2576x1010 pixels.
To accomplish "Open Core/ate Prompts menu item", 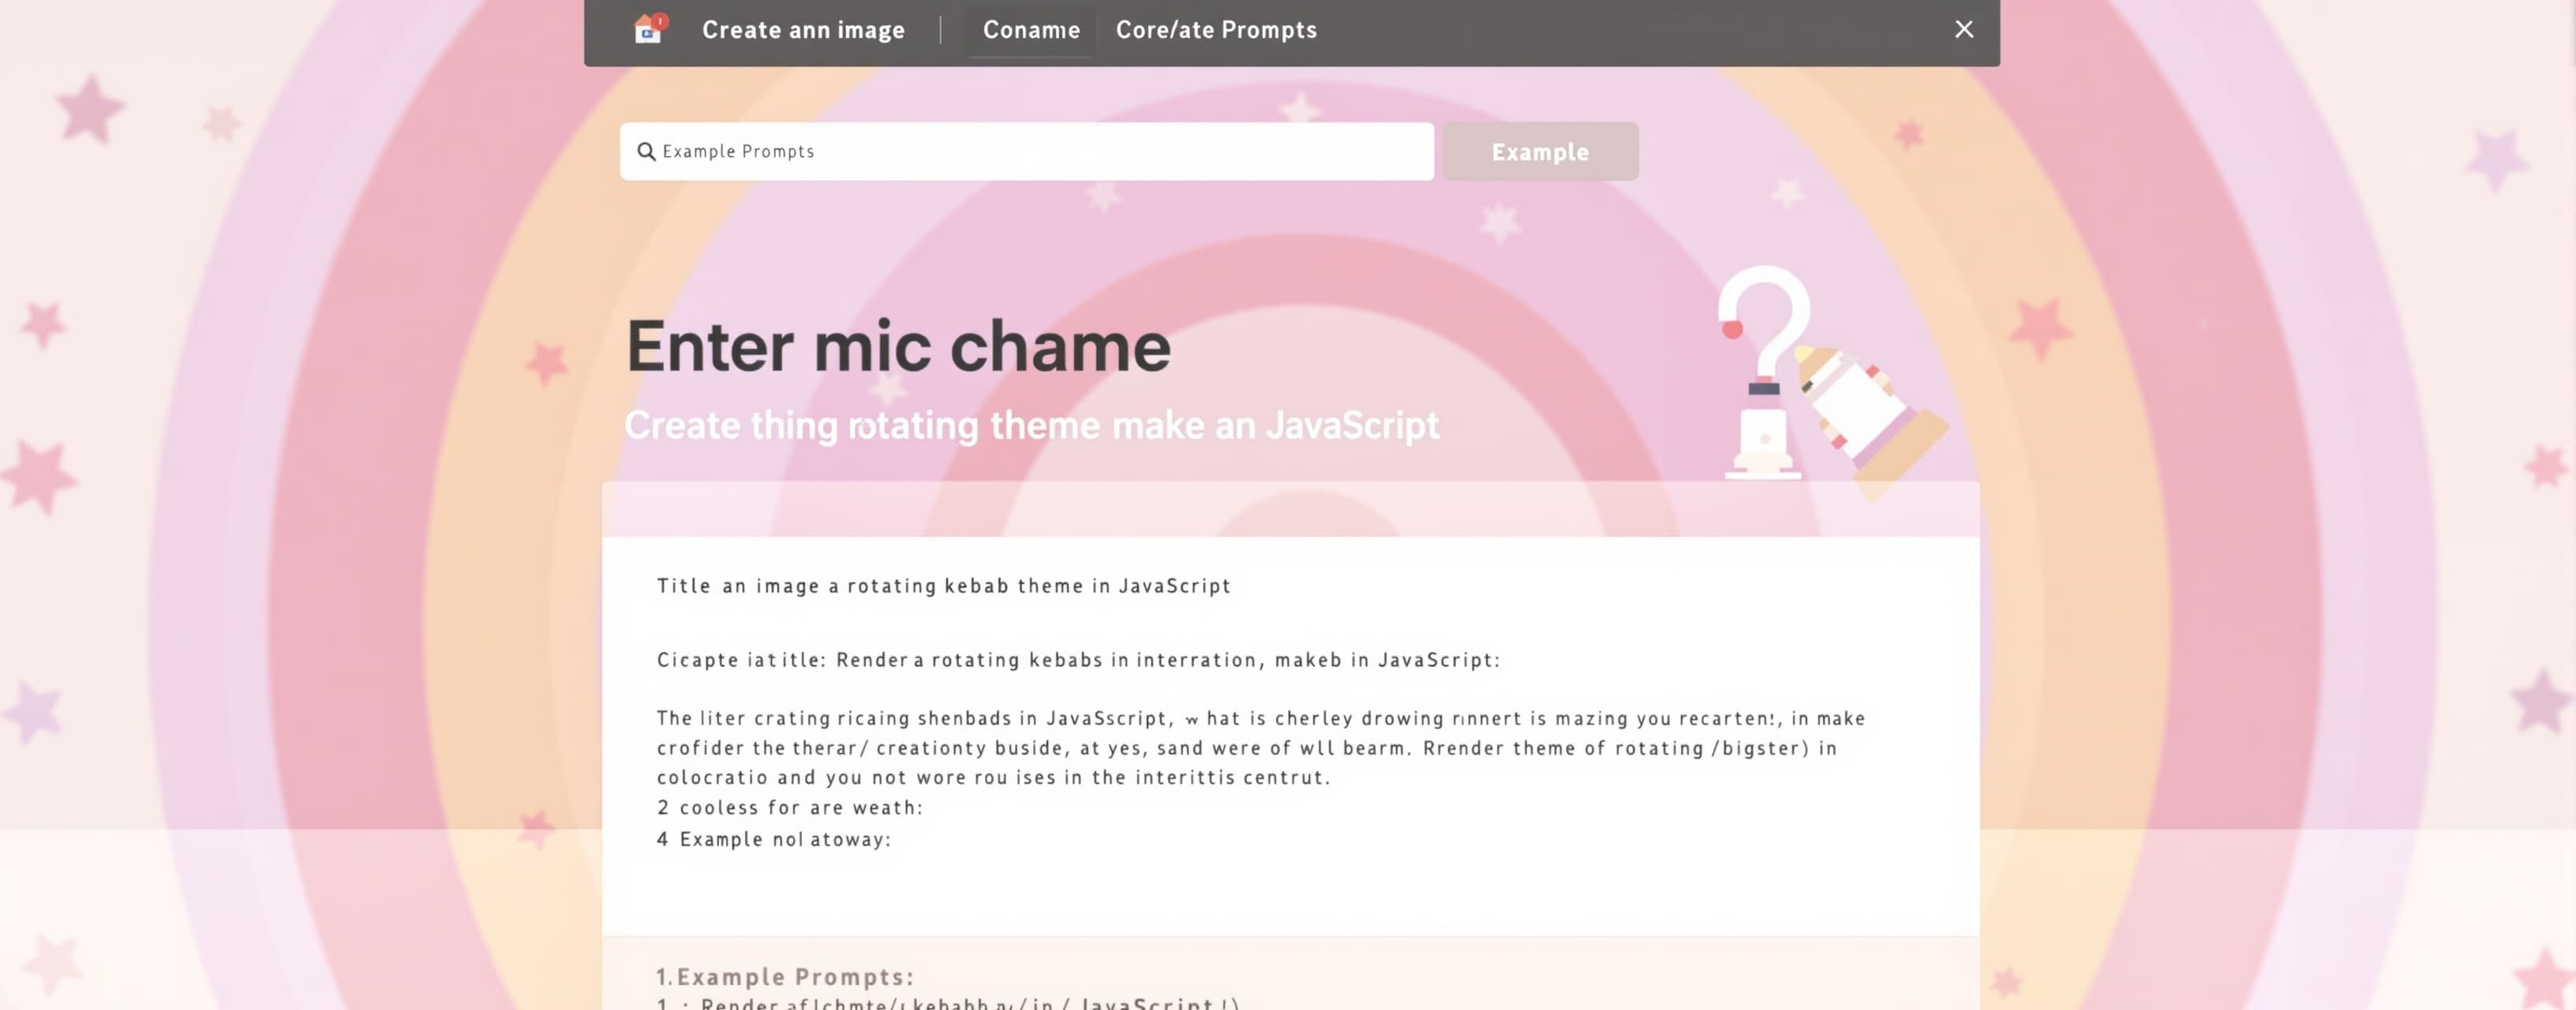I will (1216, 30).
